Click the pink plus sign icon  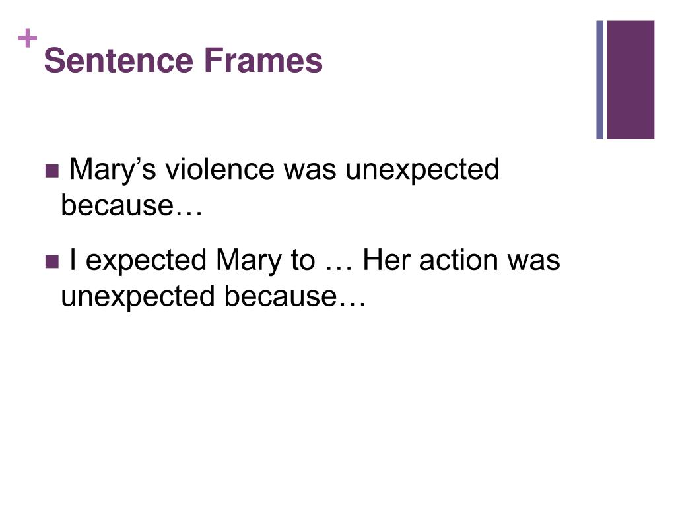pyautogui.click(x=28, y=40)
